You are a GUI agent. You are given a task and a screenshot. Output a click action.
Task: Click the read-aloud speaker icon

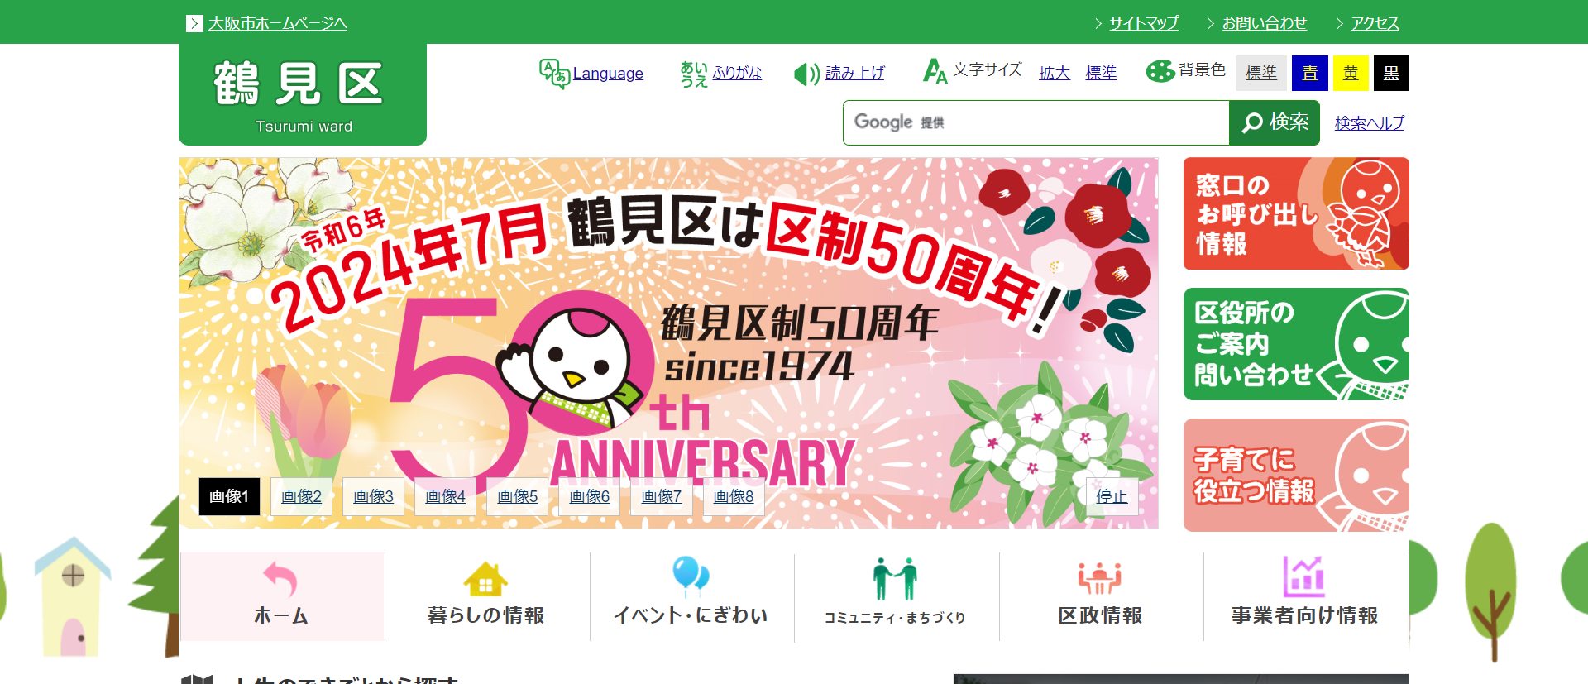806,74
